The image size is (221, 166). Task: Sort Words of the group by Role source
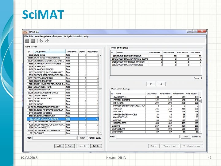(183, 53)
